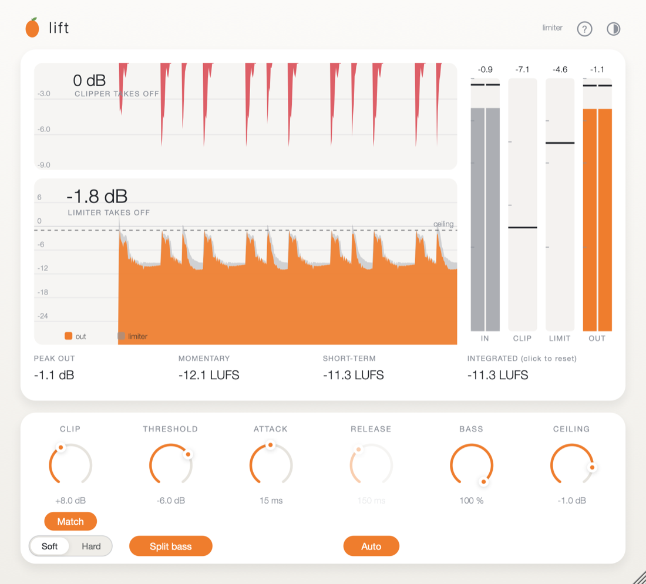Click the LIMIT reduction meter
The height and width of the screenshot is (584, 646).
coord(560,205)
